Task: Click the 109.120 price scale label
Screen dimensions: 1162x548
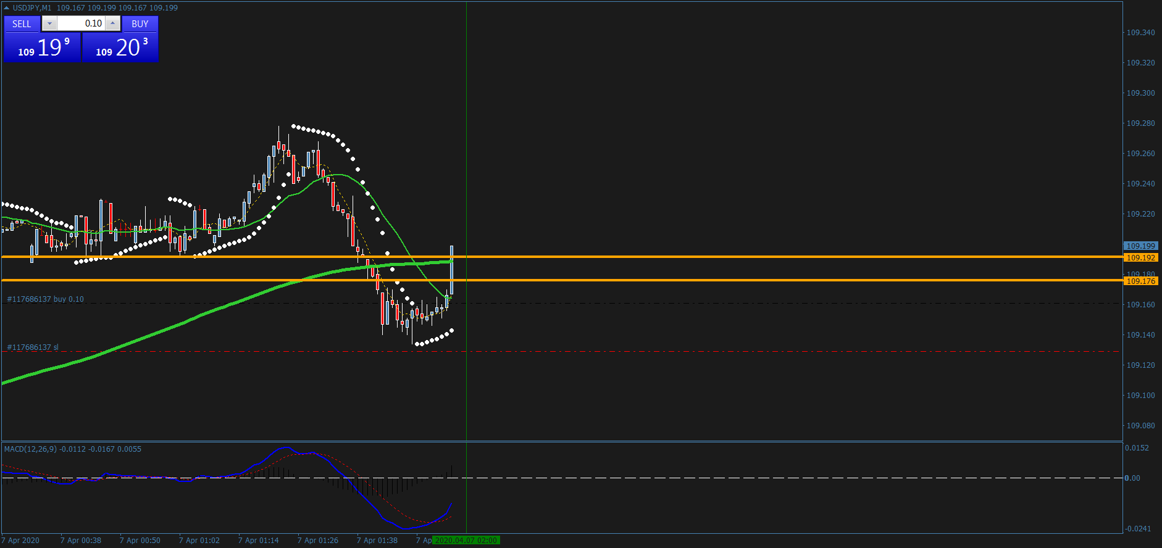Action: click(1140, 365)
